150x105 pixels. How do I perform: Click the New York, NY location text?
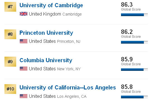click(69, 69)
